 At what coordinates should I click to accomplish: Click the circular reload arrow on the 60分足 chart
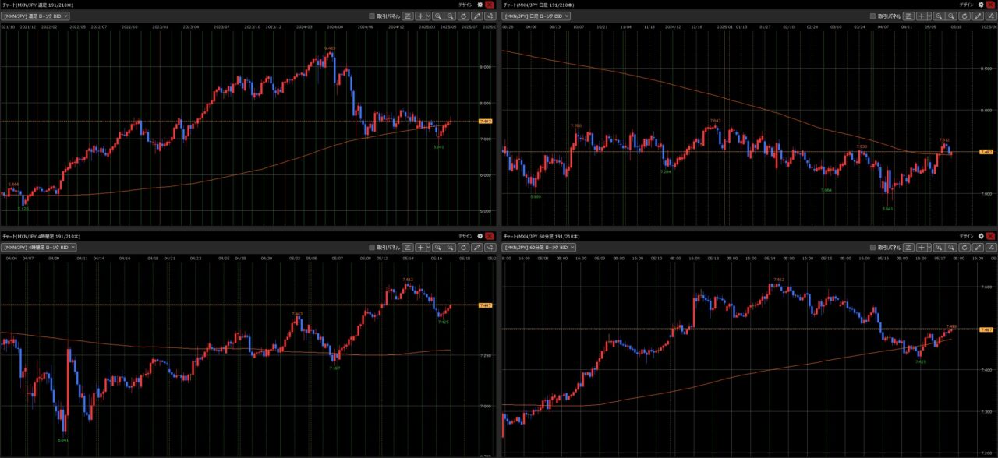coord(965,247)
